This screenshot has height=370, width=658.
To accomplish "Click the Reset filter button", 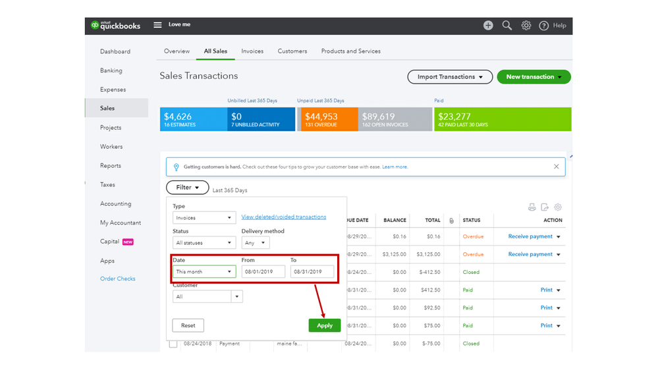I will [x=188, y=325].
